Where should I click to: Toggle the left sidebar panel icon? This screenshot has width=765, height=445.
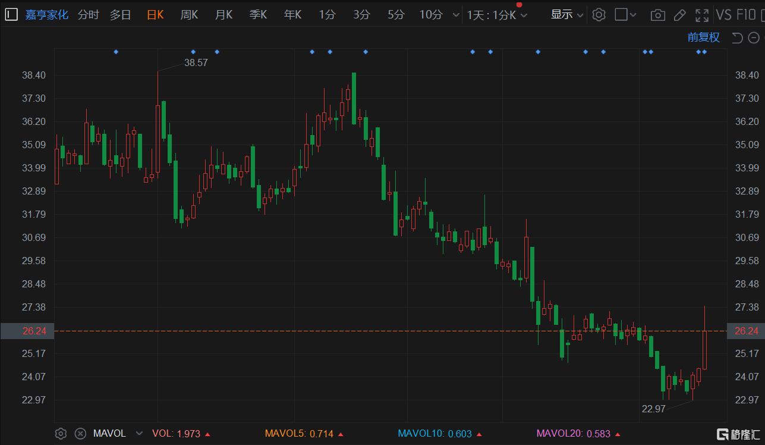pyautogui.click(x=11, y=15)
